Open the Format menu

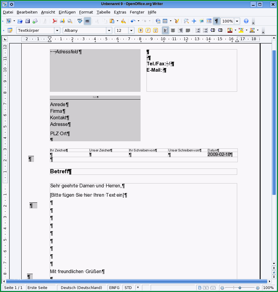click(x=86, y=12)
